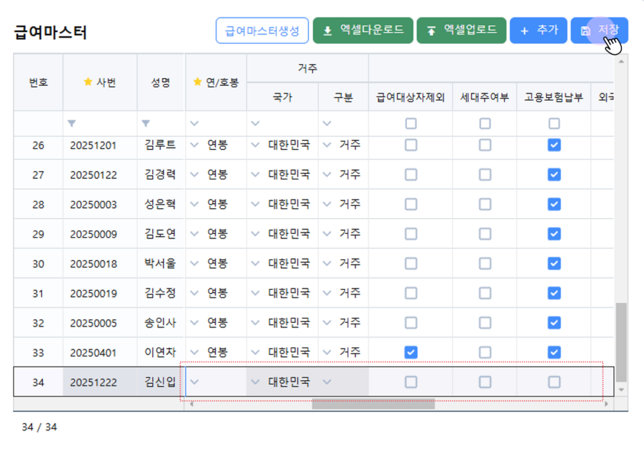Click the vertical scrollbar down arrow
The height and width of the screenshot is (452, 644).
[x=621, y=390]
